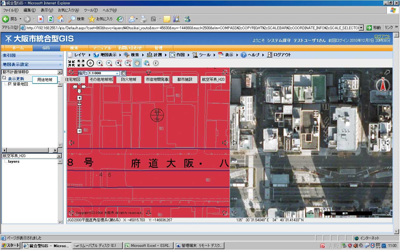
Task: Click the 防火地域 layer button
Action: [129, 79]
